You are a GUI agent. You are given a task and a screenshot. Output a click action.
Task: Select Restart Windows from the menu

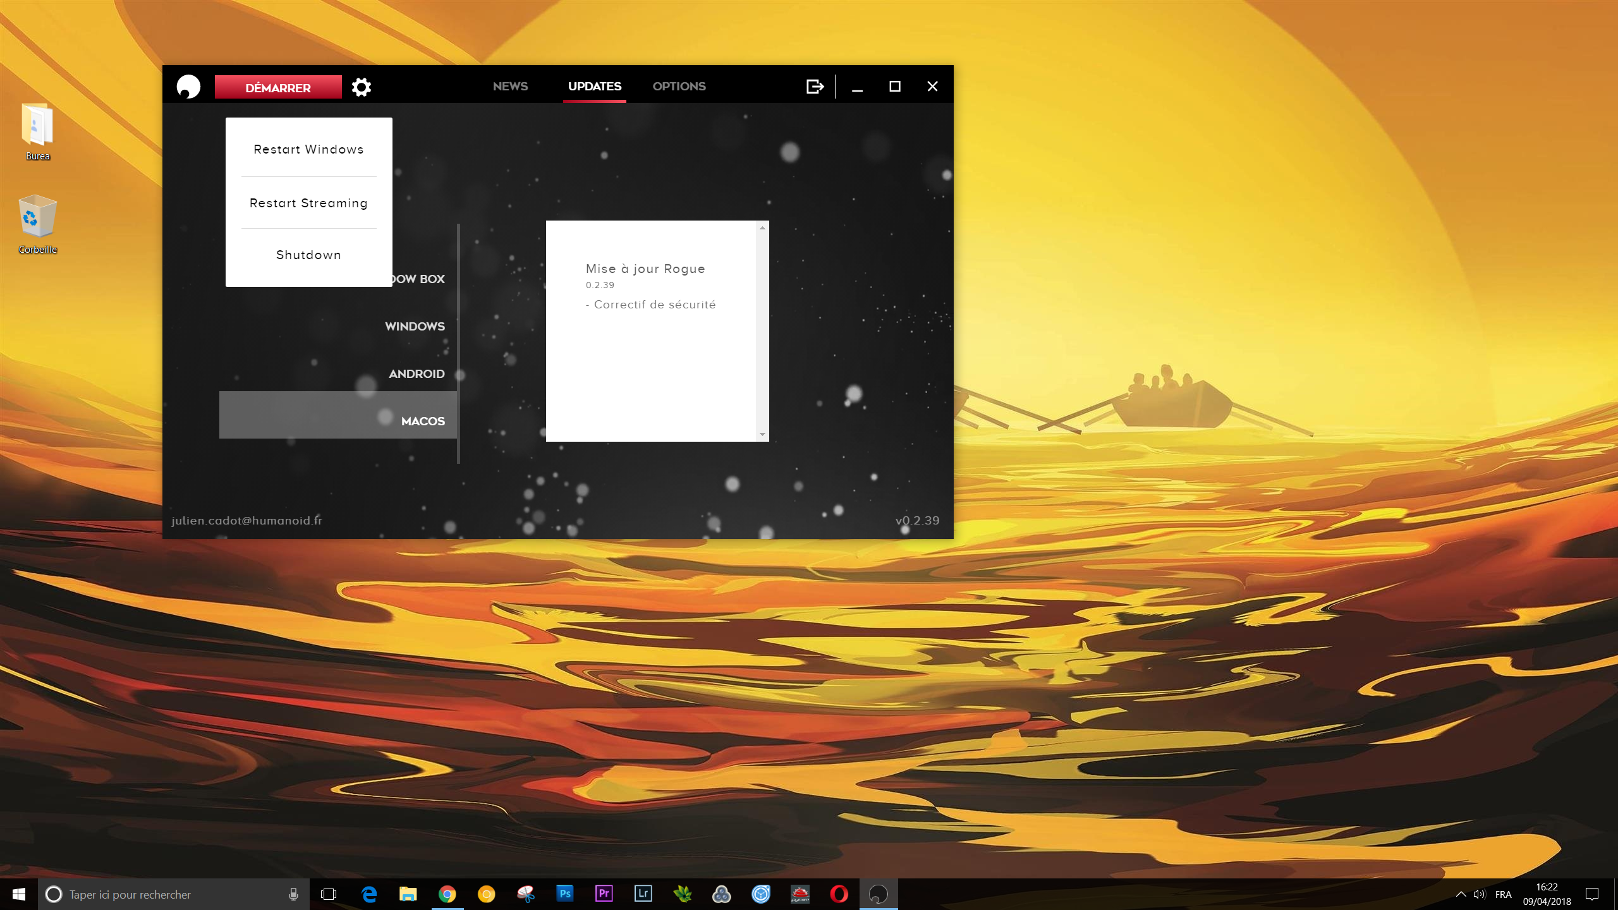click(308, 149)
